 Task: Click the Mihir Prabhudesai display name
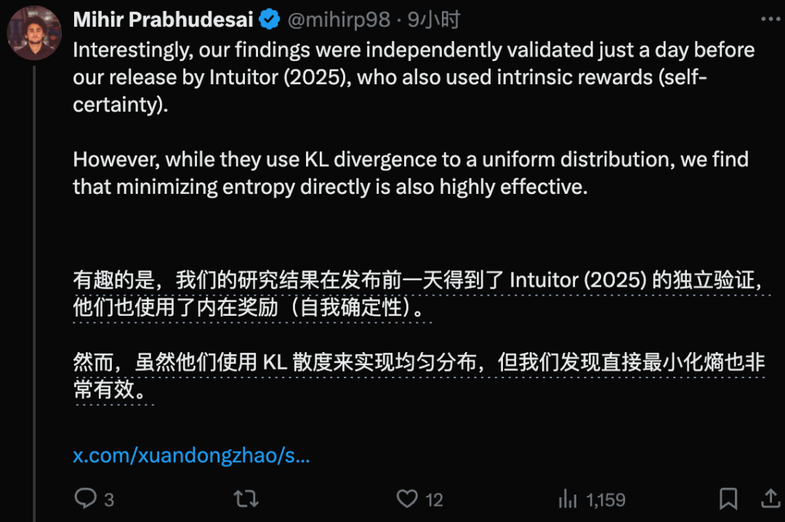coord(164,20)
